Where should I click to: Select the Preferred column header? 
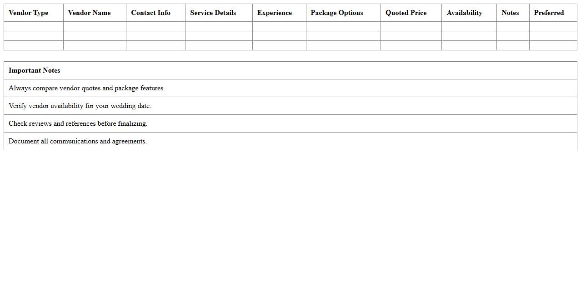pyautogui.click(x=549, y=13)
